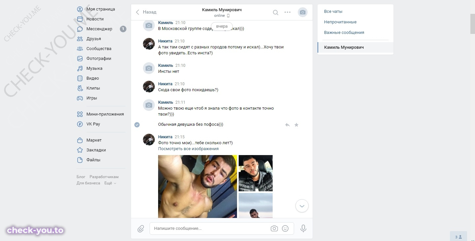Image resolution: width=475 pixels, height=241 pixels.
Task: Open Моя страница profile icon
Action: [80, 9]
